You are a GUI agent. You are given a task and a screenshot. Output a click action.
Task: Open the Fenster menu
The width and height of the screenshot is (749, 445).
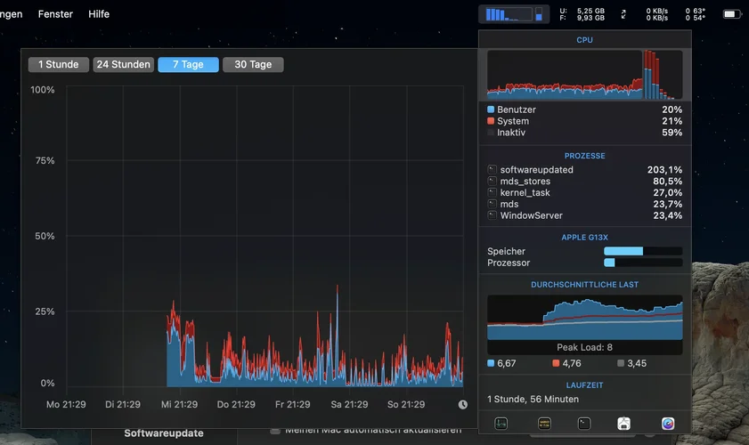tap(56, 14)
